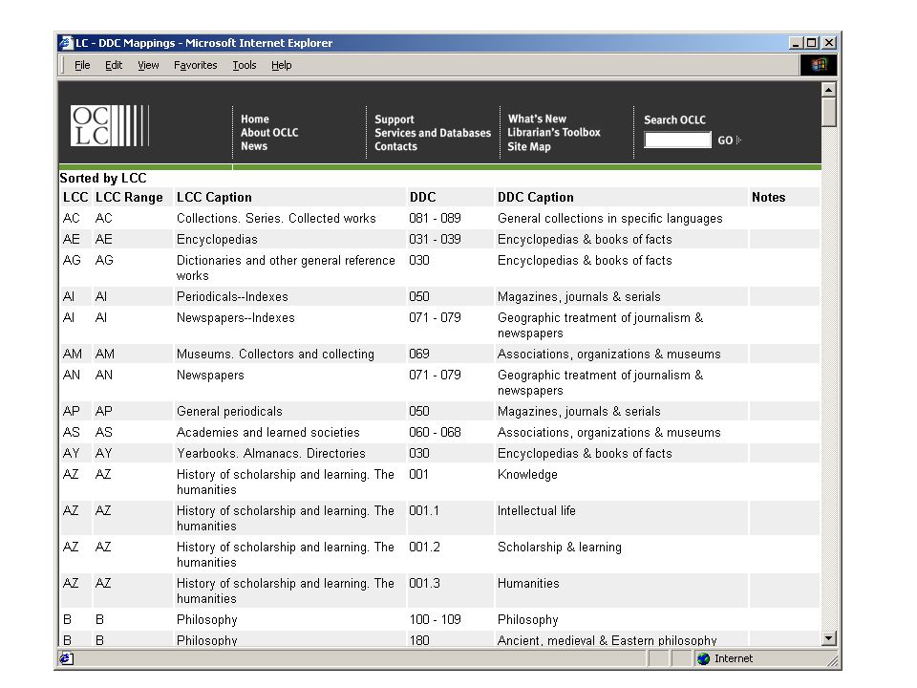This screenshot has width=917, height=688.
Task: Open the About OCLC link
Action: [269, 132]
